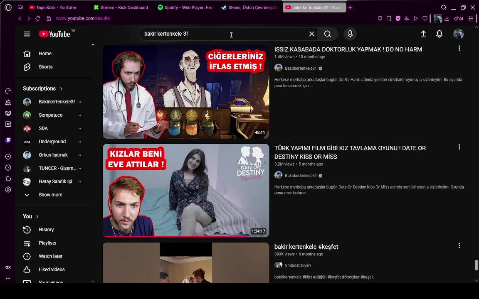
Task: Start voice search with microphone icon
Action: click(x=350, y=34)
